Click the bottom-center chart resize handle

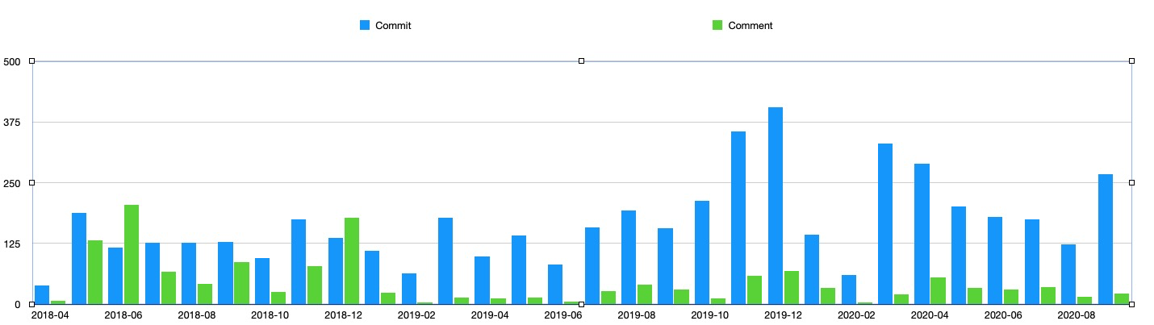pos(581,304)
